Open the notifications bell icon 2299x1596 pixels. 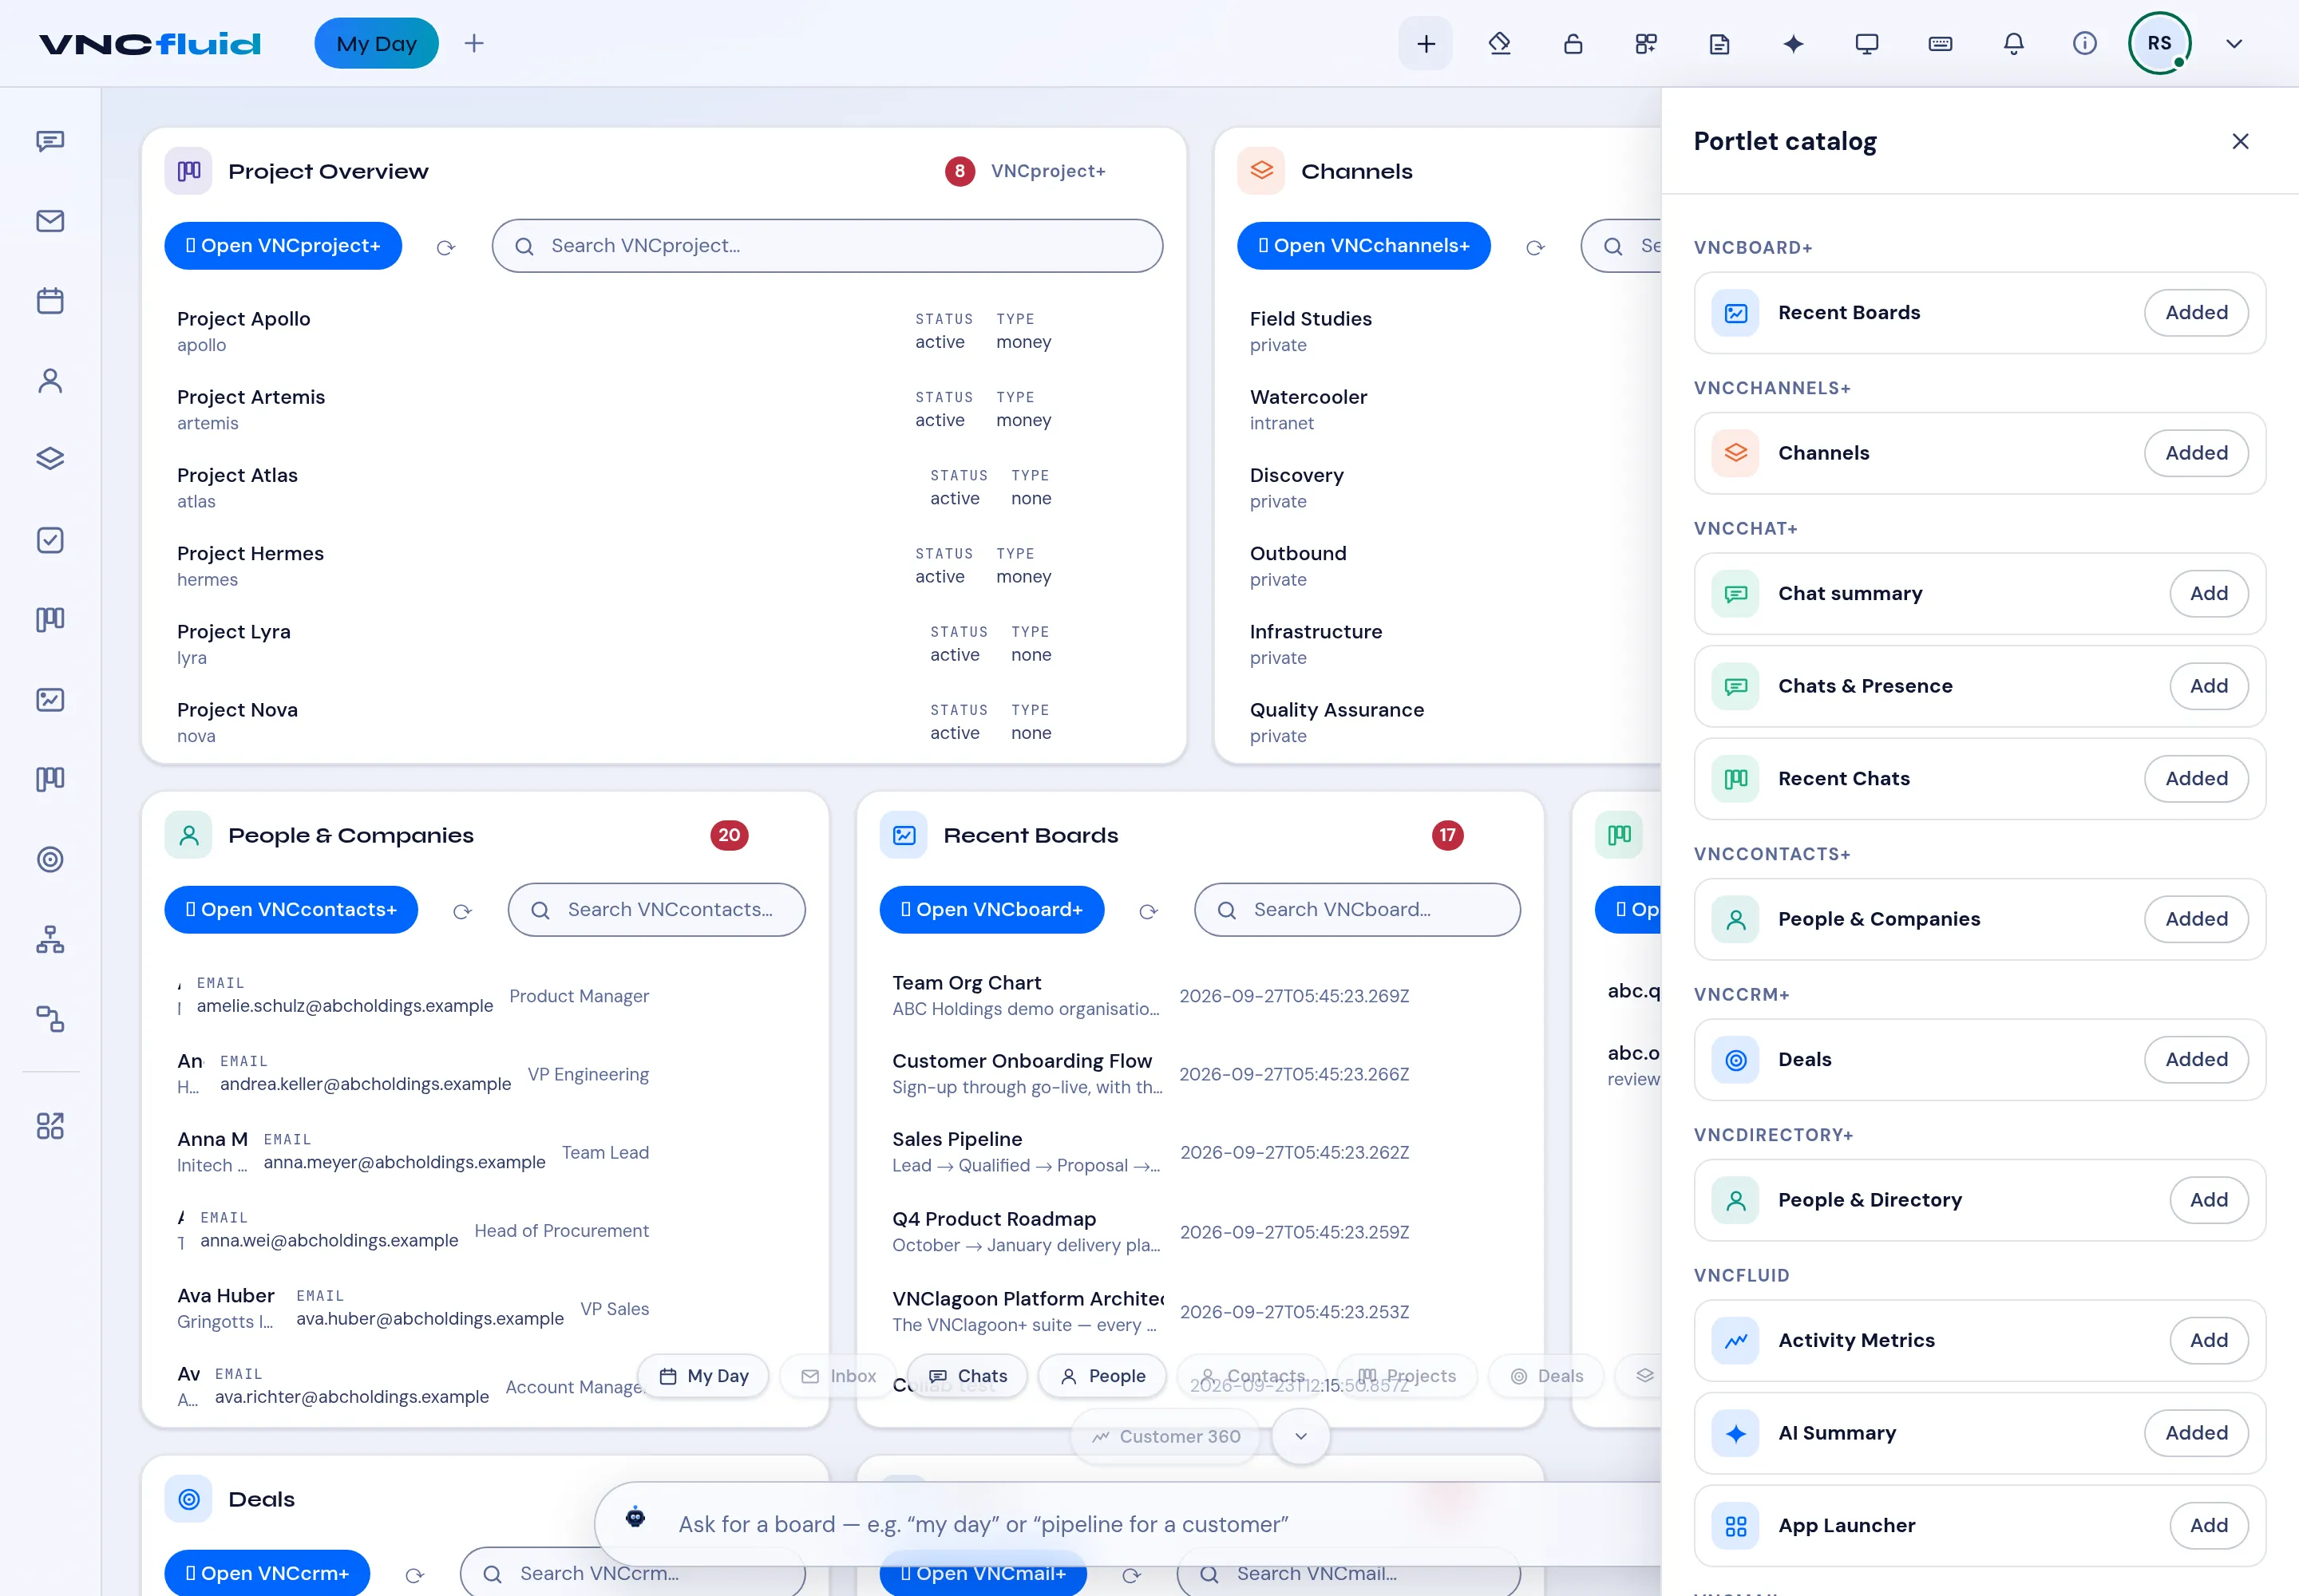pos(2013,44)
